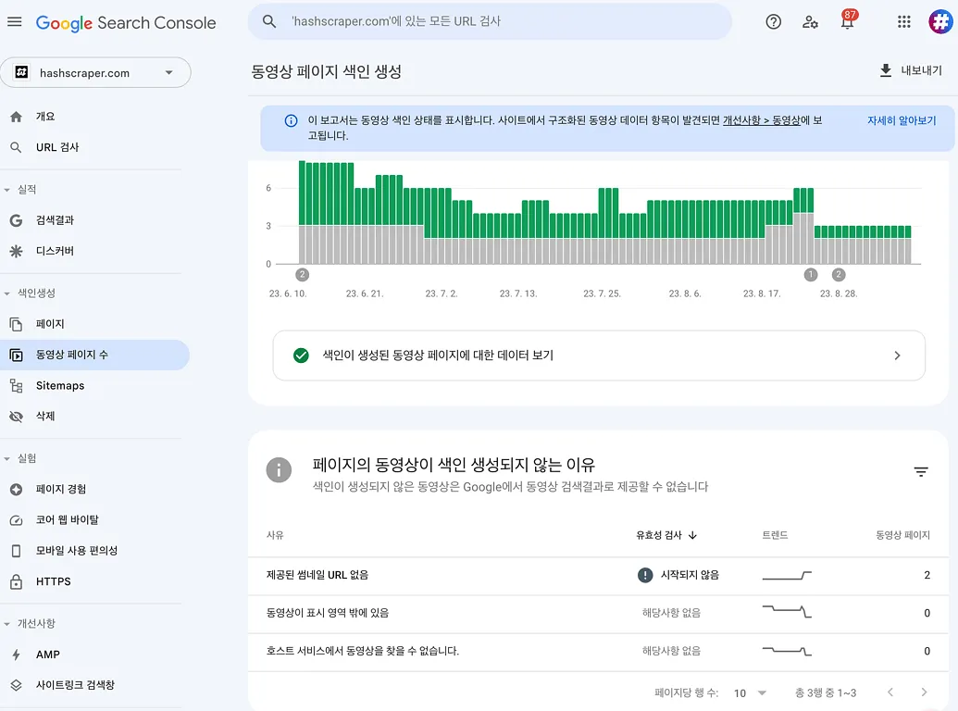Click the user settings people icon
The width and height of the screenshot is (958, 711).
tap(811, 22)
